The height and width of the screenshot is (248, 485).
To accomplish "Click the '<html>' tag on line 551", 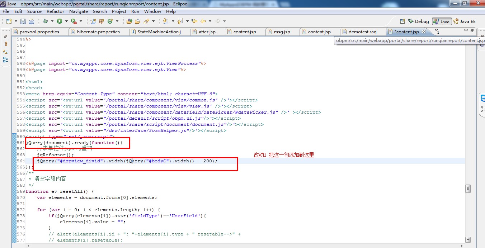I will pos(34,82).
